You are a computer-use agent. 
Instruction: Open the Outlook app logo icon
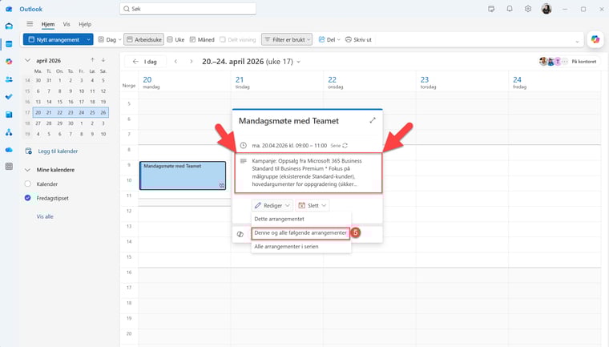click(9, 9)
